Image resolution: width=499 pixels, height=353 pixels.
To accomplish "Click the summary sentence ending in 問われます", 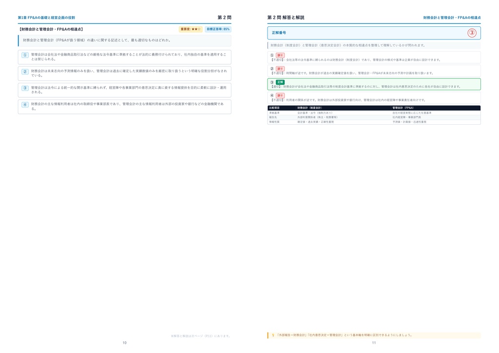I will [x=348, y=45].
